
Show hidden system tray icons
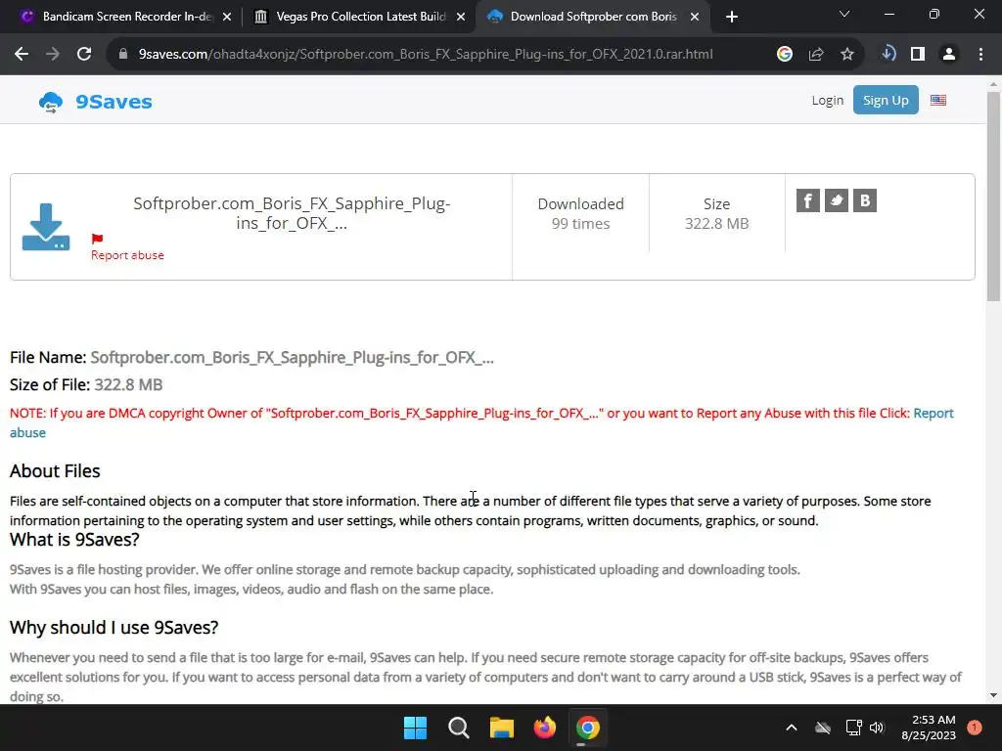pos(791,728)
